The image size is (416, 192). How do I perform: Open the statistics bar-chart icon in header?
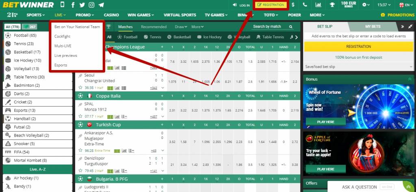pos(318,5)
